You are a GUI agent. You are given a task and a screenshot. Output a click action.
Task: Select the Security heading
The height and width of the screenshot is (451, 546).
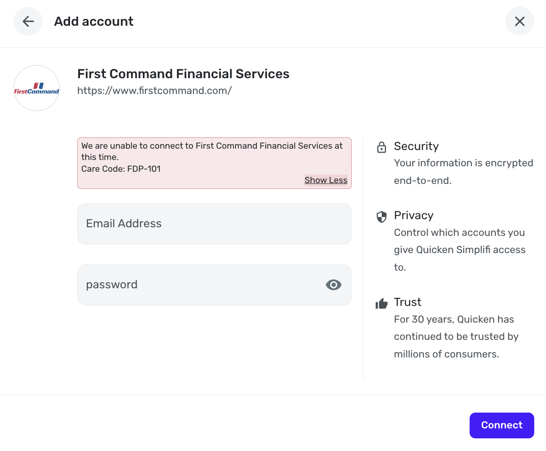(416, 146)
